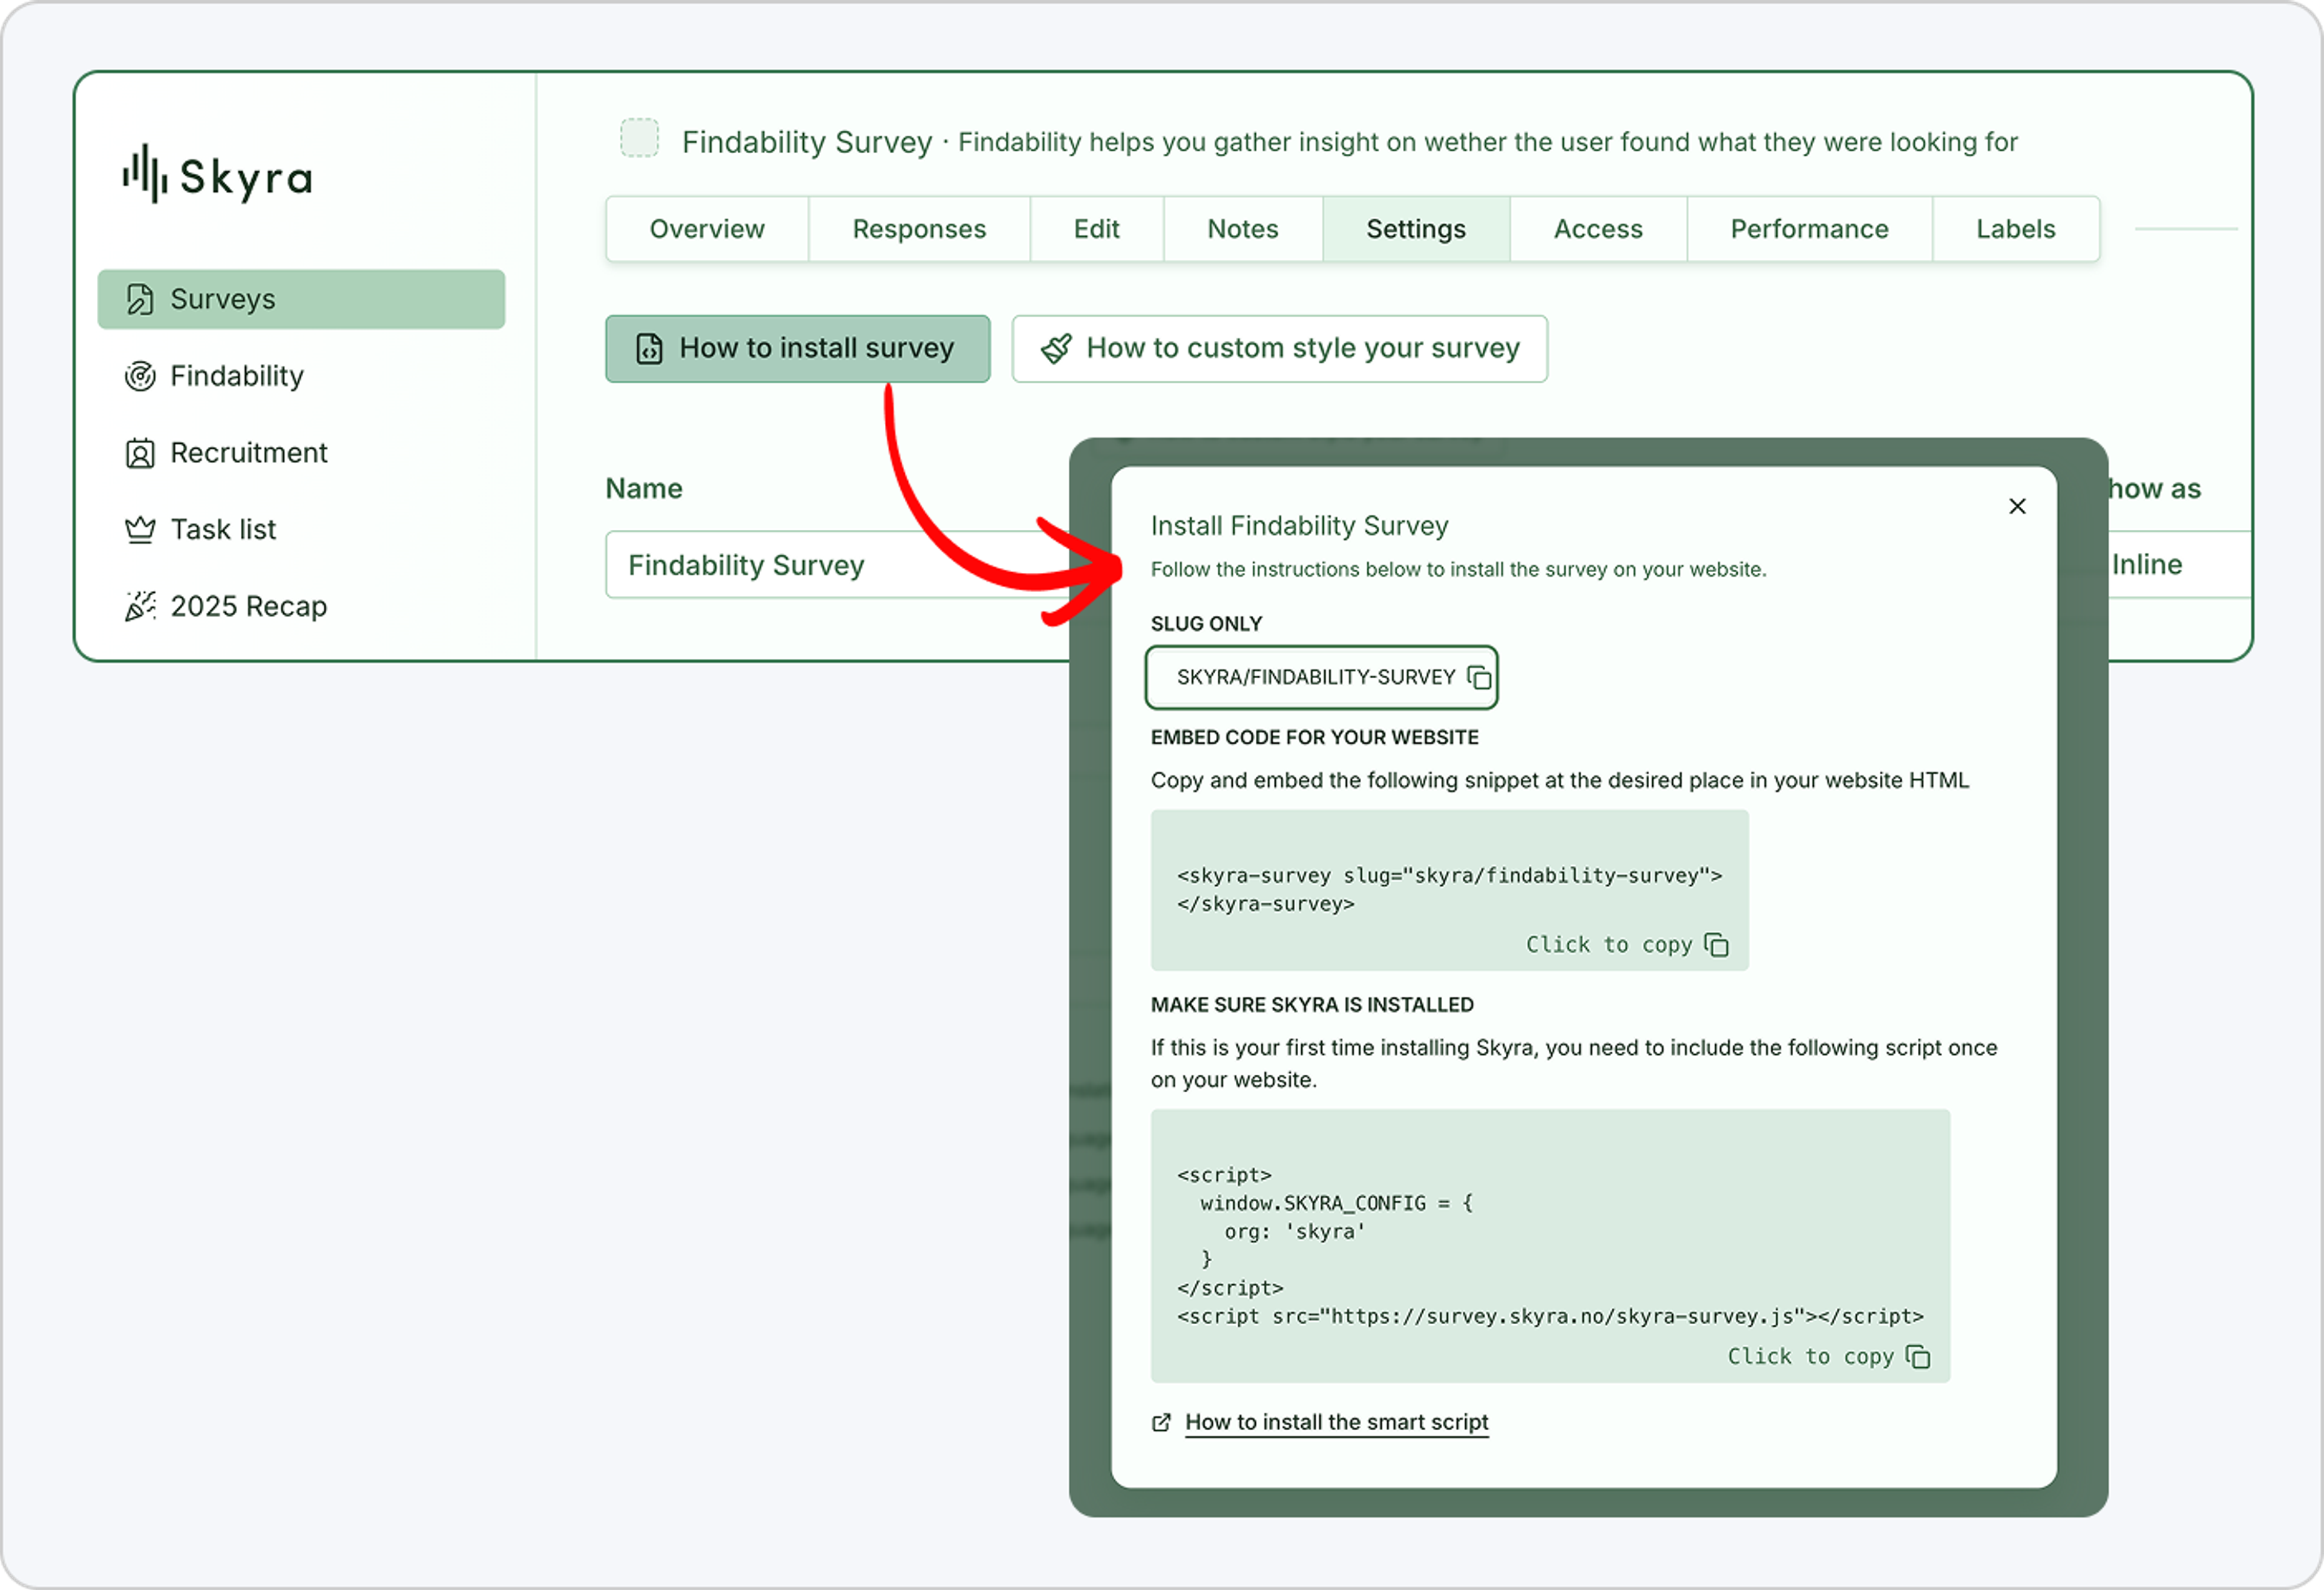Viewport: 2324px width, 1590px height.
Task: Open the Notes tab
Action: (x=1242, y=229)
